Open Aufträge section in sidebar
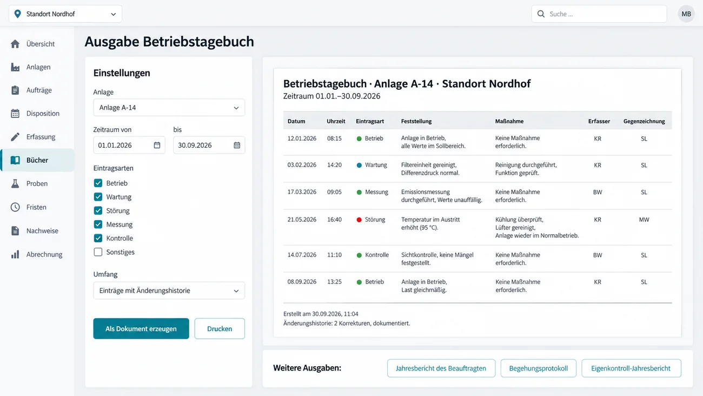The image size is (703, 396). click(37, 90)
